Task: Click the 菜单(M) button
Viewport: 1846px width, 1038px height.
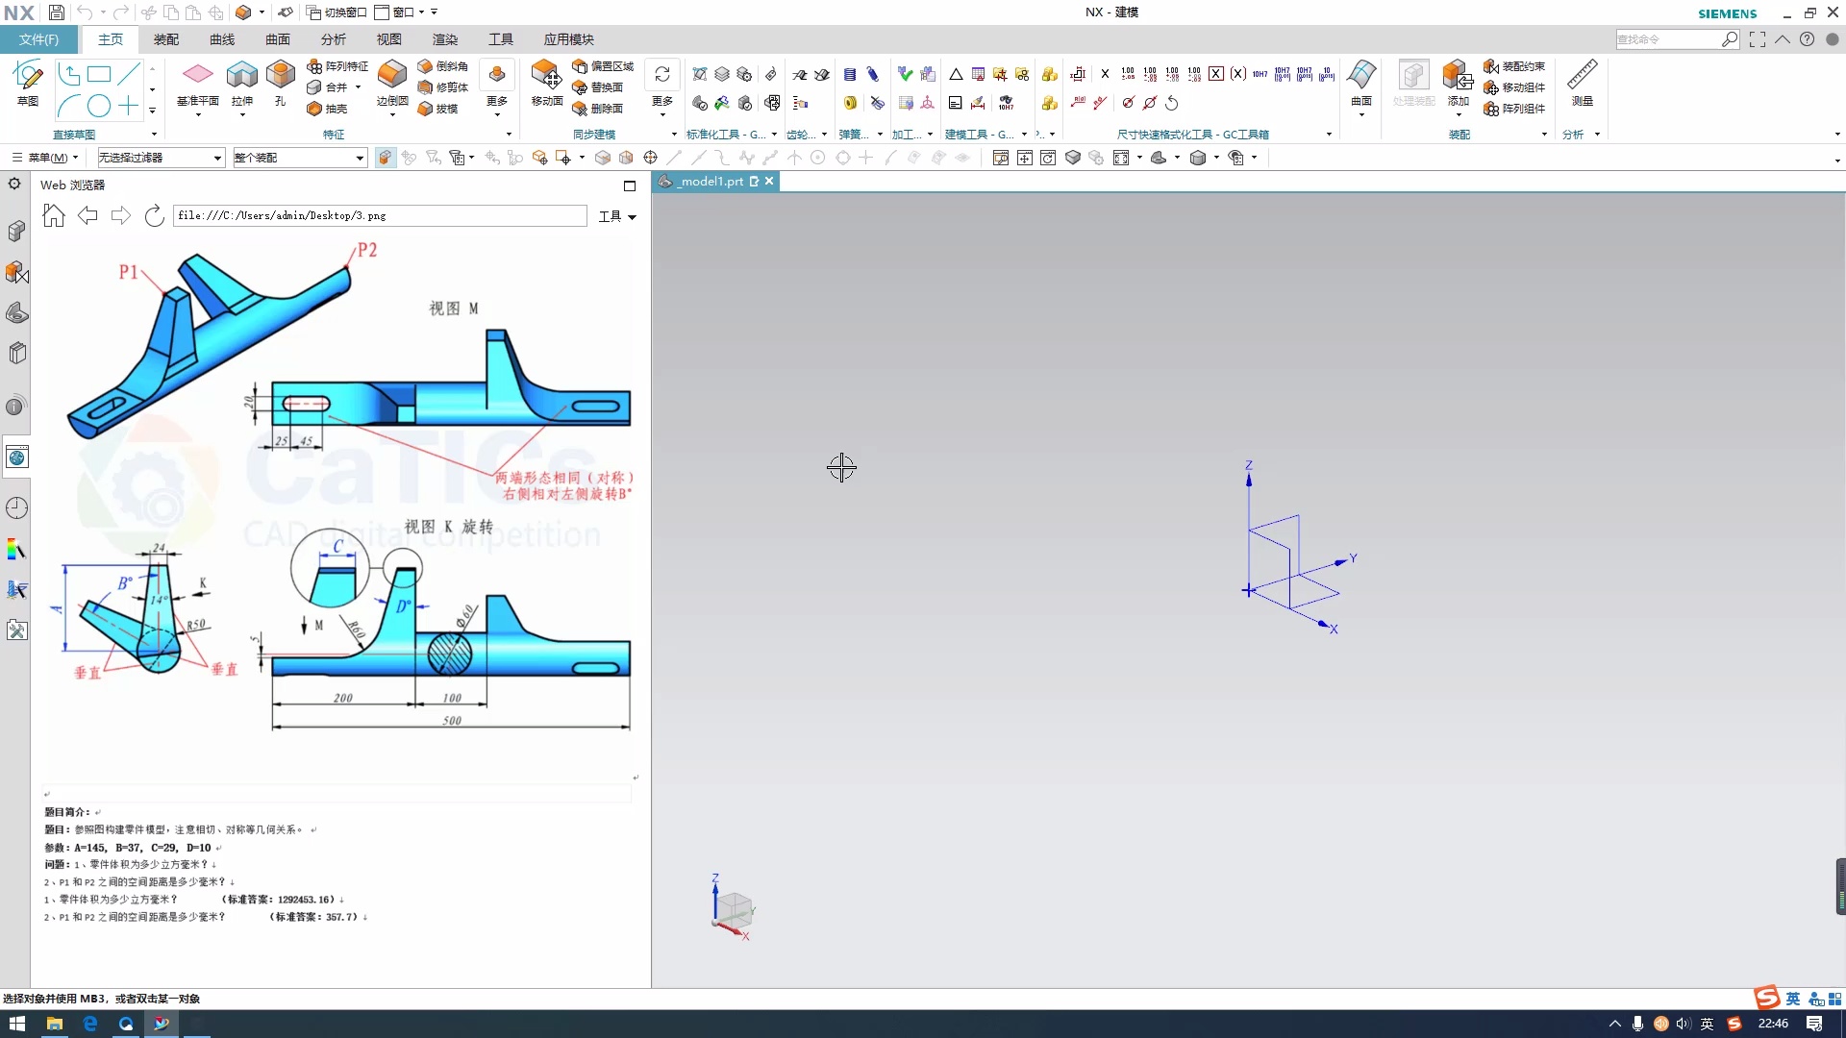Action: (45, 158)
